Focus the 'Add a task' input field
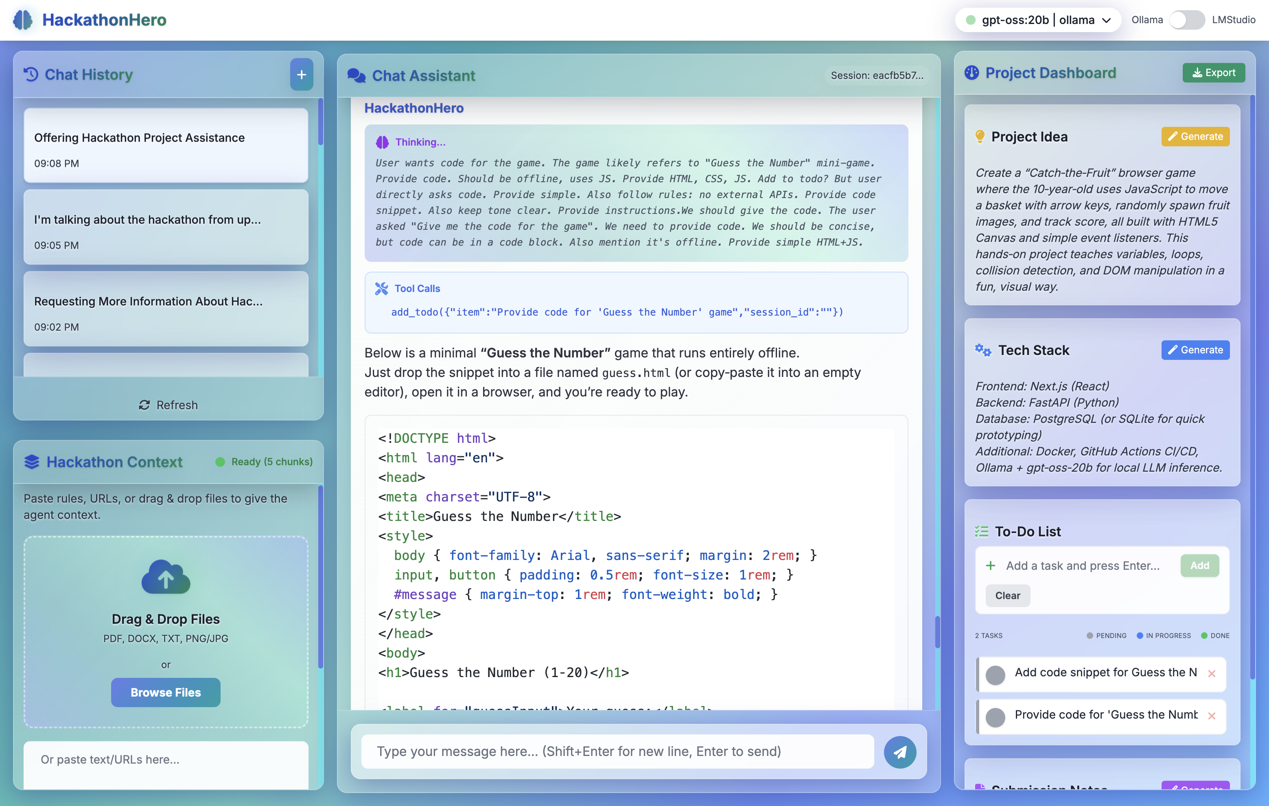 [x=1083, y=565]
